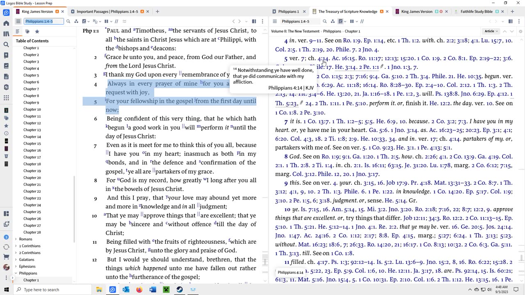525x295 pixels.
Task: Open the Windows Start button
Action: (x=6, y=290)
